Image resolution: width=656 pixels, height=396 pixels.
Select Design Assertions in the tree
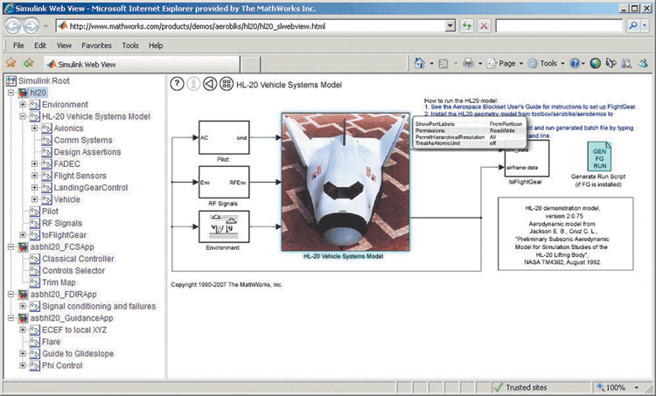coord(87,152)
